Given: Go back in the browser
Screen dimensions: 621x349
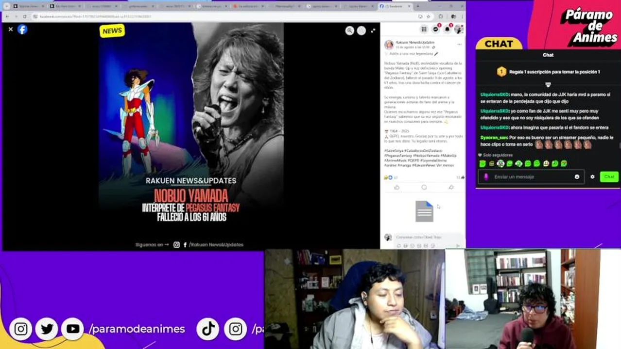Looking at the screenshot, I should pos(7,16).
